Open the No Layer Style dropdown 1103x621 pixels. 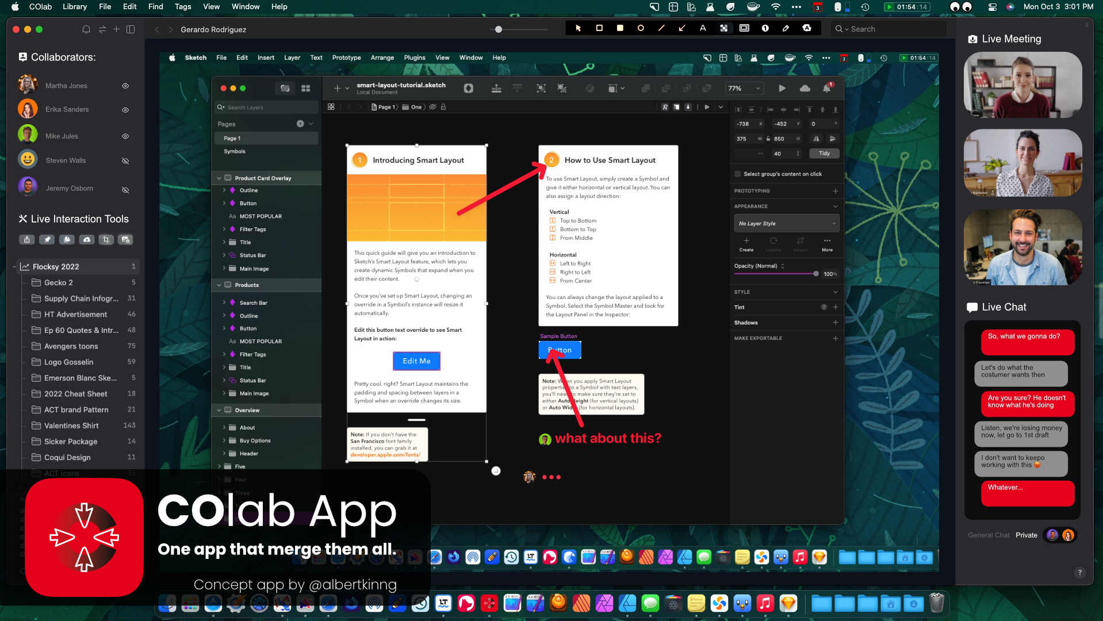click(x=787, y=224)
